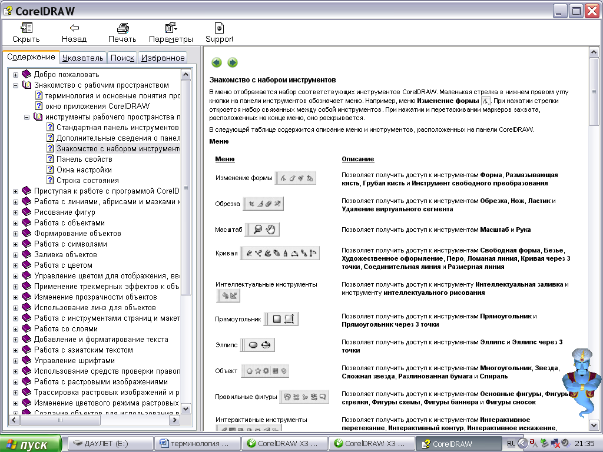The height and width of the screenshot is (452, 603).
Task: Click the Кривая tools flyout image
Action: (280, 253)
